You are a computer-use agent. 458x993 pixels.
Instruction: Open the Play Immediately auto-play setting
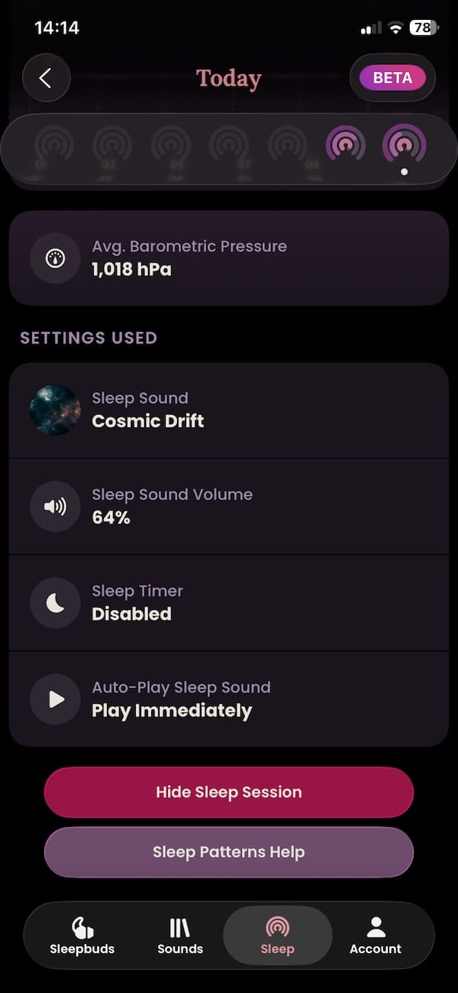[229, 699]
